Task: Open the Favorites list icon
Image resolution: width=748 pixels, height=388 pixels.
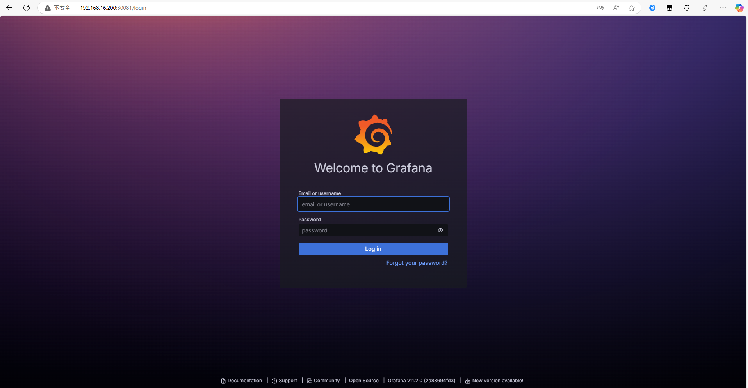Action: coord(706,8)
